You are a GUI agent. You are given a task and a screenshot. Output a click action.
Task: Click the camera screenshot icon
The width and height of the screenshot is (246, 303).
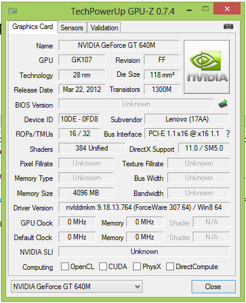[x=228, y=27]
